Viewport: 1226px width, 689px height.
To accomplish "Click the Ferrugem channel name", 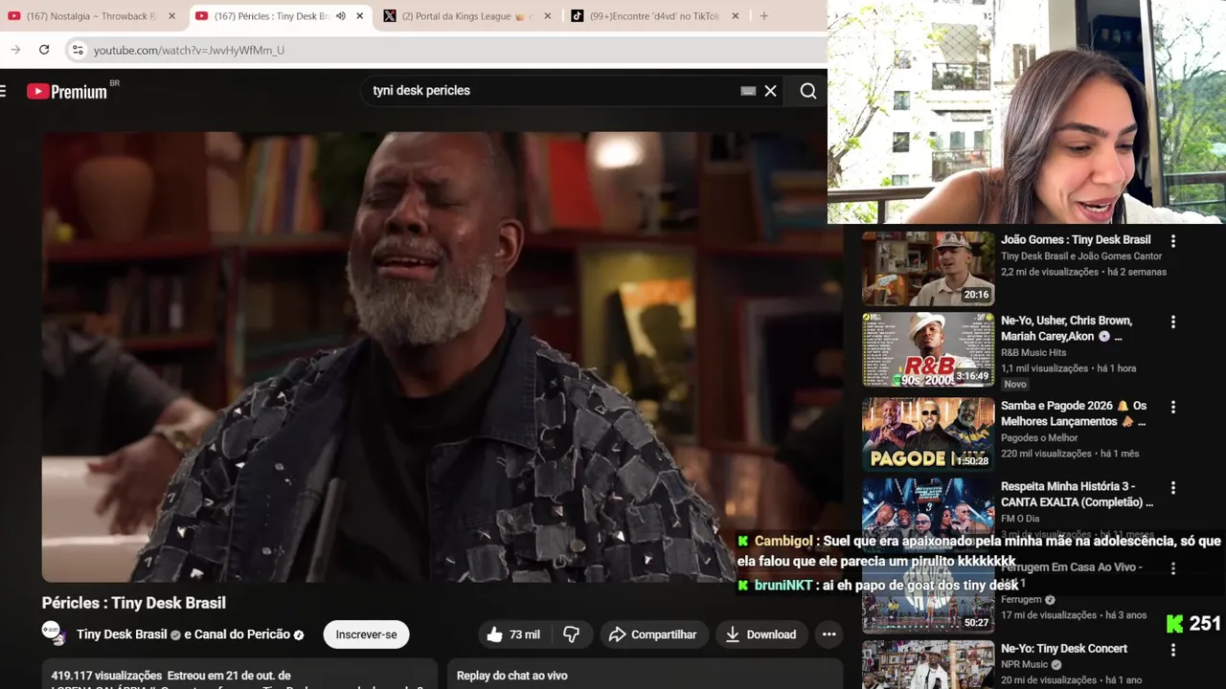I will 1021,599.
